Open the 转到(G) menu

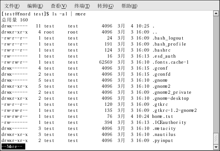[x=106, y=6]
